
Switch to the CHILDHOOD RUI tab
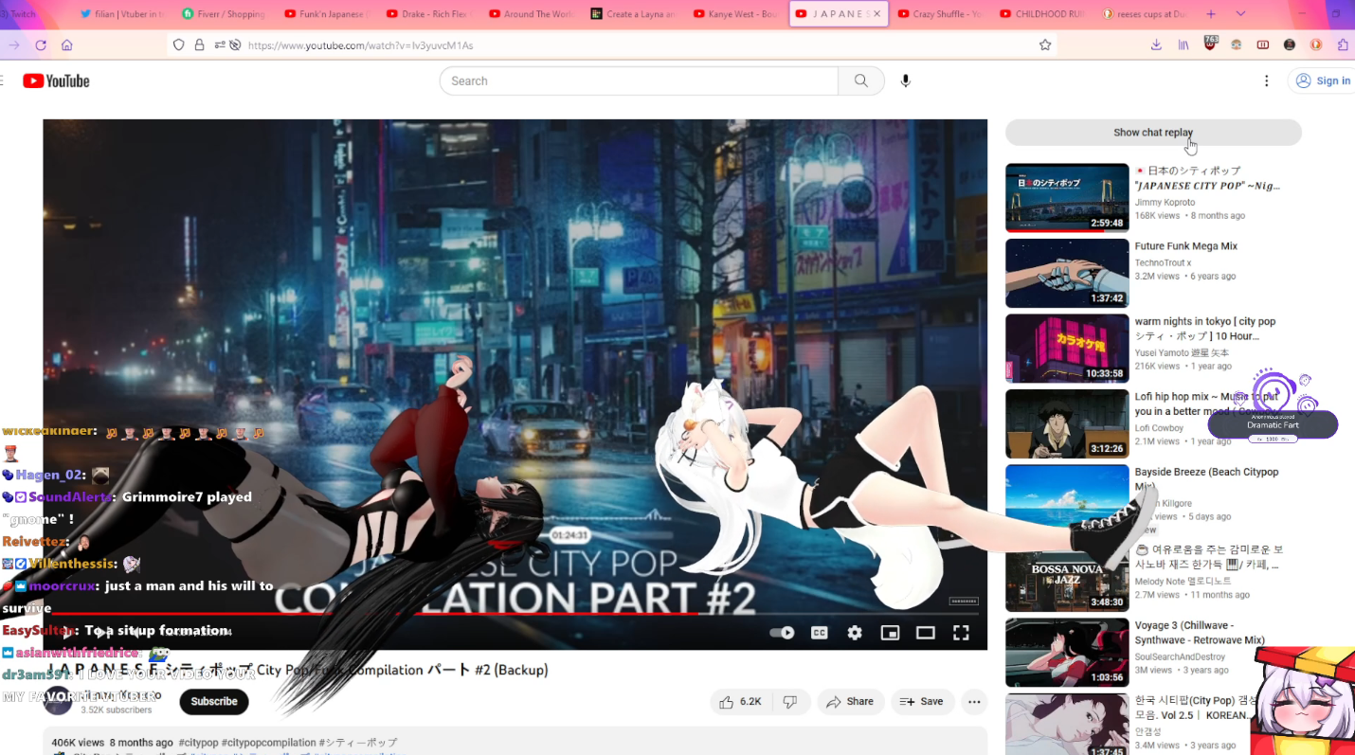coord(1042,14)
